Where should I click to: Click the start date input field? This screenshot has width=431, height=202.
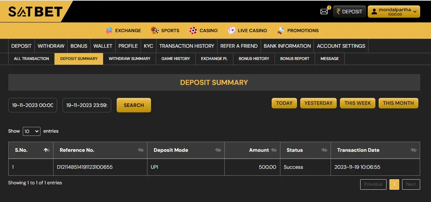pos(33,105)
